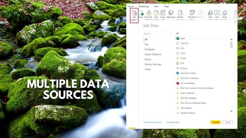Open the View ribbon tab

[156, 7]
